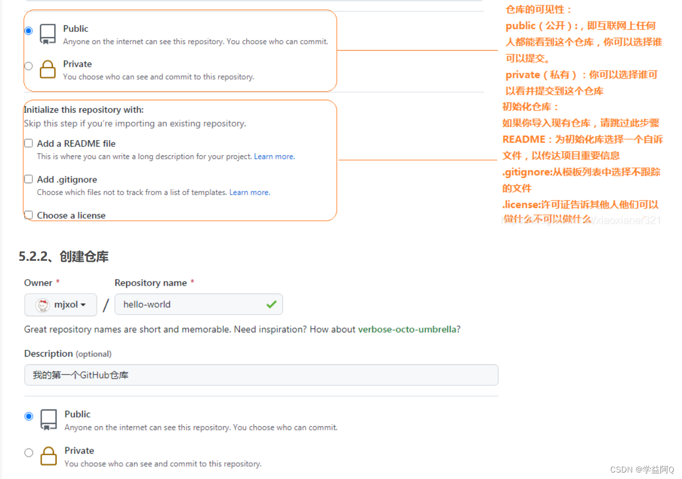Select the lower Public radio button

point(29,416)
